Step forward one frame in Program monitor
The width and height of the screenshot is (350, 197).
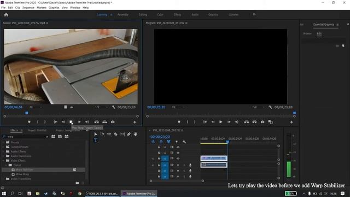(229, 122)
